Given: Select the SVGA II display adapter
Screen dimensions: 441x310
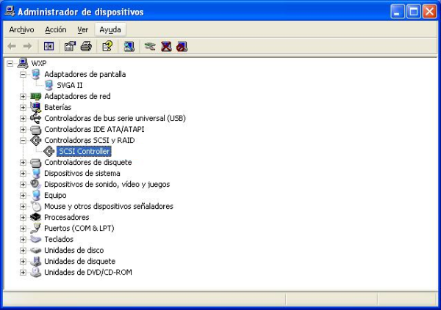Looking at the screenshot, I should [69, 85].
